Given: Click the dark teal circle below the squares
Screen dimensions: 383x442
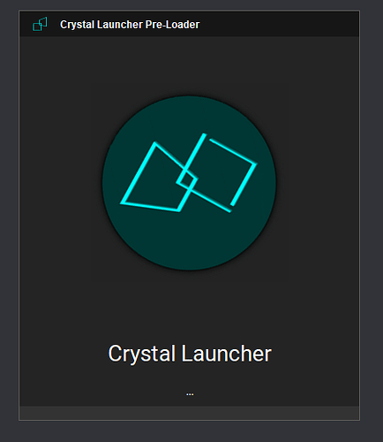Looking at the screenshot, I should click(x=189, y=241).
